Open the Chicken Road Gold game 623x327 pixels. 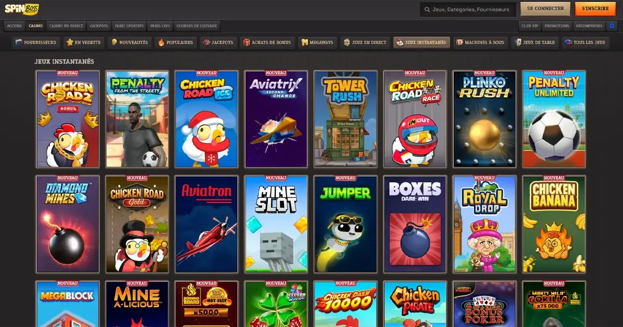click(x=137, y=224)
